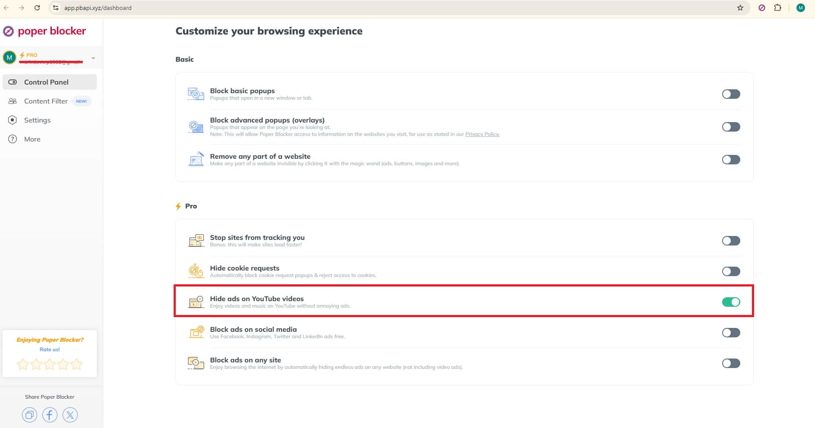
Task: Click the copy share link icon
Action: (29, 415)
